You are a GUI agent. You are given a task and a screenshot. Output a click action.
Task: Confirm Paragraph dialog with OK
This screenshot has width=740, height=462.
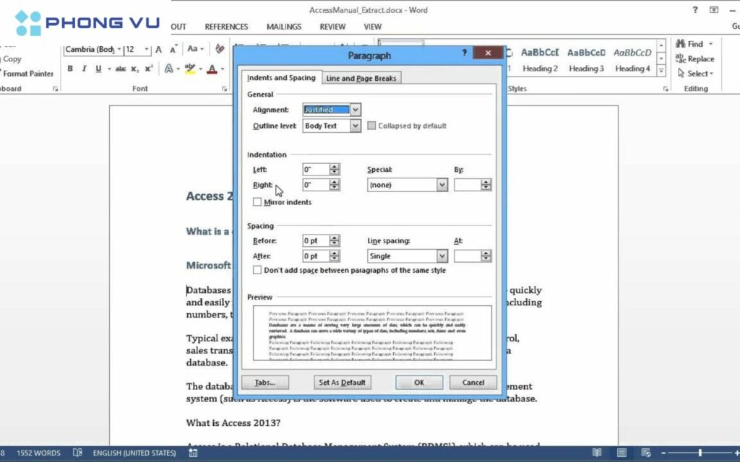pyautogui.click(x=419, y=383)
